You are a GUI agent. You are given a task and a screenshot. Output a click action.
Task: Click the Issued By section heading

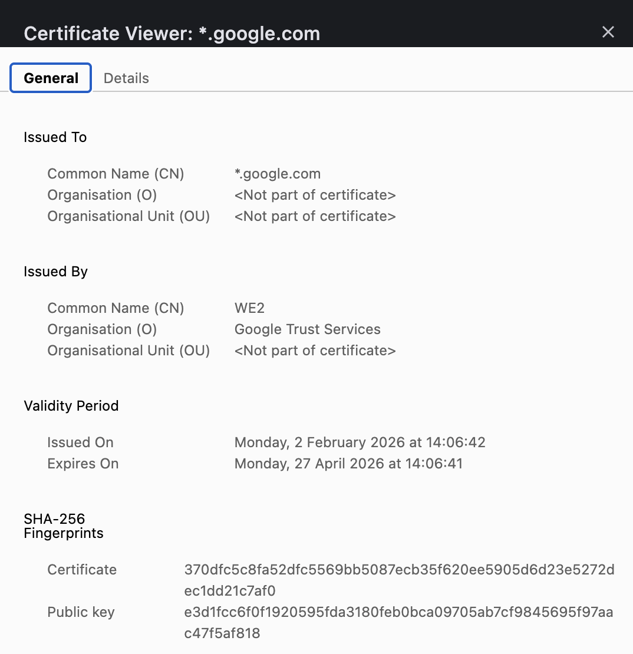[55, 272]
